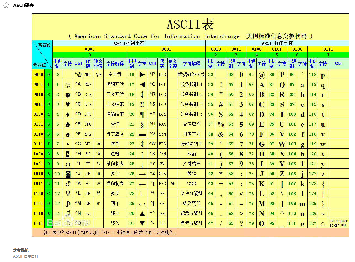Click the club symbol for decimal 5
Image resolution: width=355 pixels, height=262 pixels.
pyautogui.click(x=67, y=124)
